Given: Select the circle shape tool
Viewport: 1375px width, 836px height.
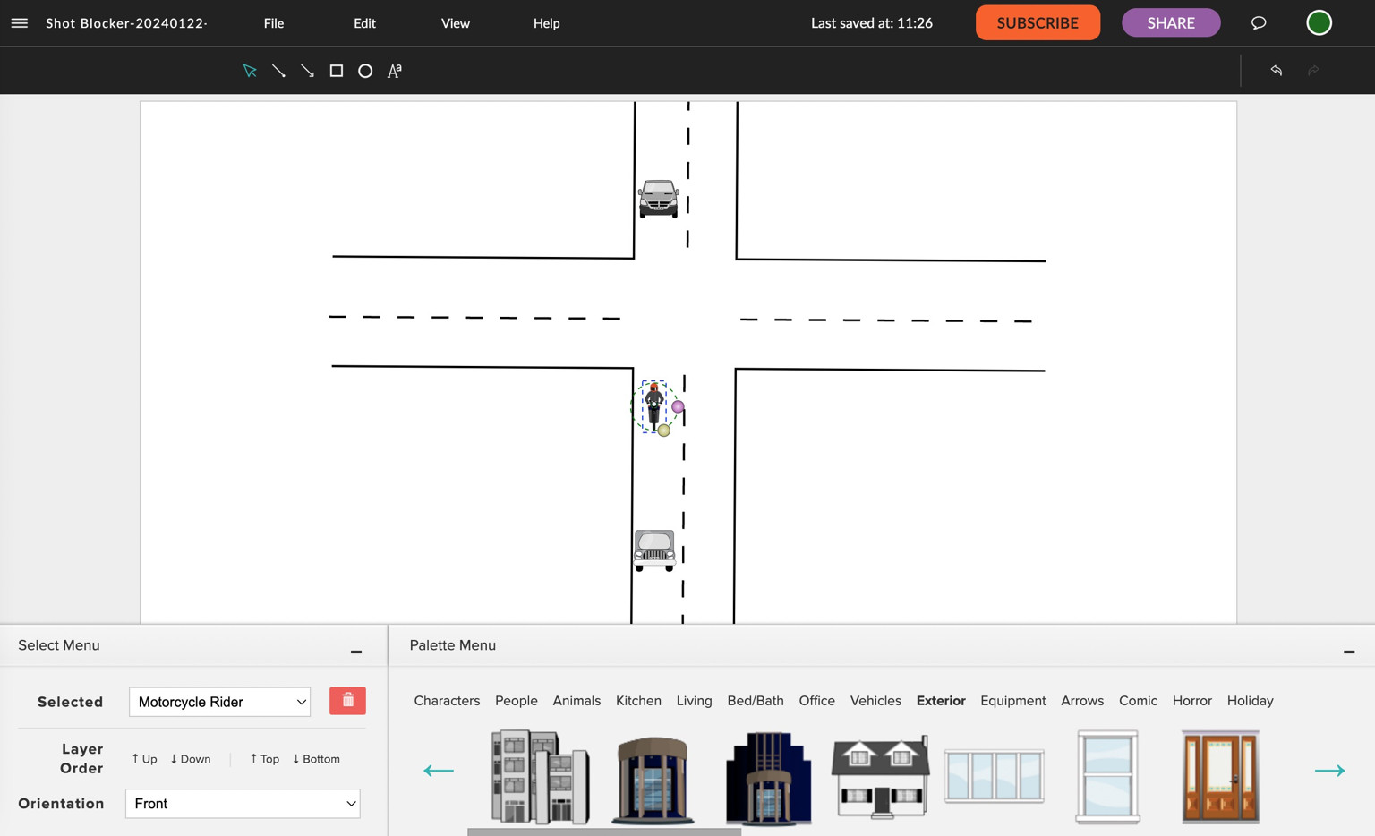Looking at the screenshot, I should pyautogui.click(x=365, y=71).
